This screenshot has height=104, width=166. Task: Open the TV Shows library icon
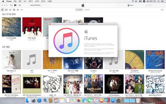10,10
